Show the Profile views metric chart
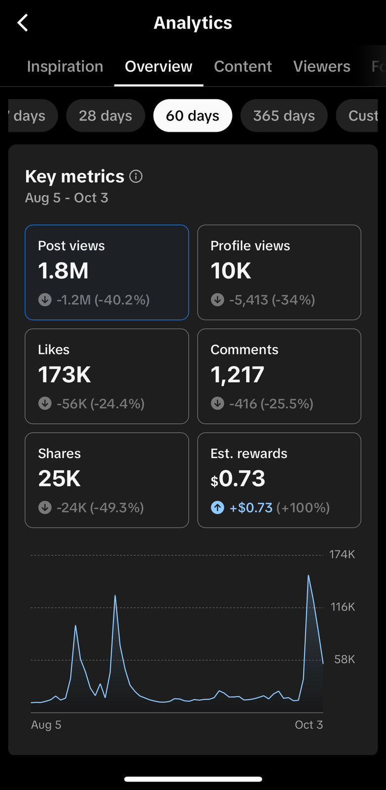This screenshot has width=386, height=790. click(279, 272)
